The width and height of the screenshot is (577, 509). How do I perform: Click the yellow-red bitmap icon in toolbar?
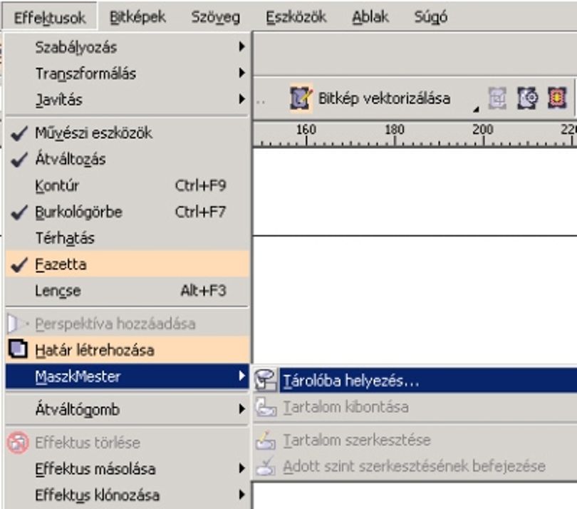tap(557, 98)
